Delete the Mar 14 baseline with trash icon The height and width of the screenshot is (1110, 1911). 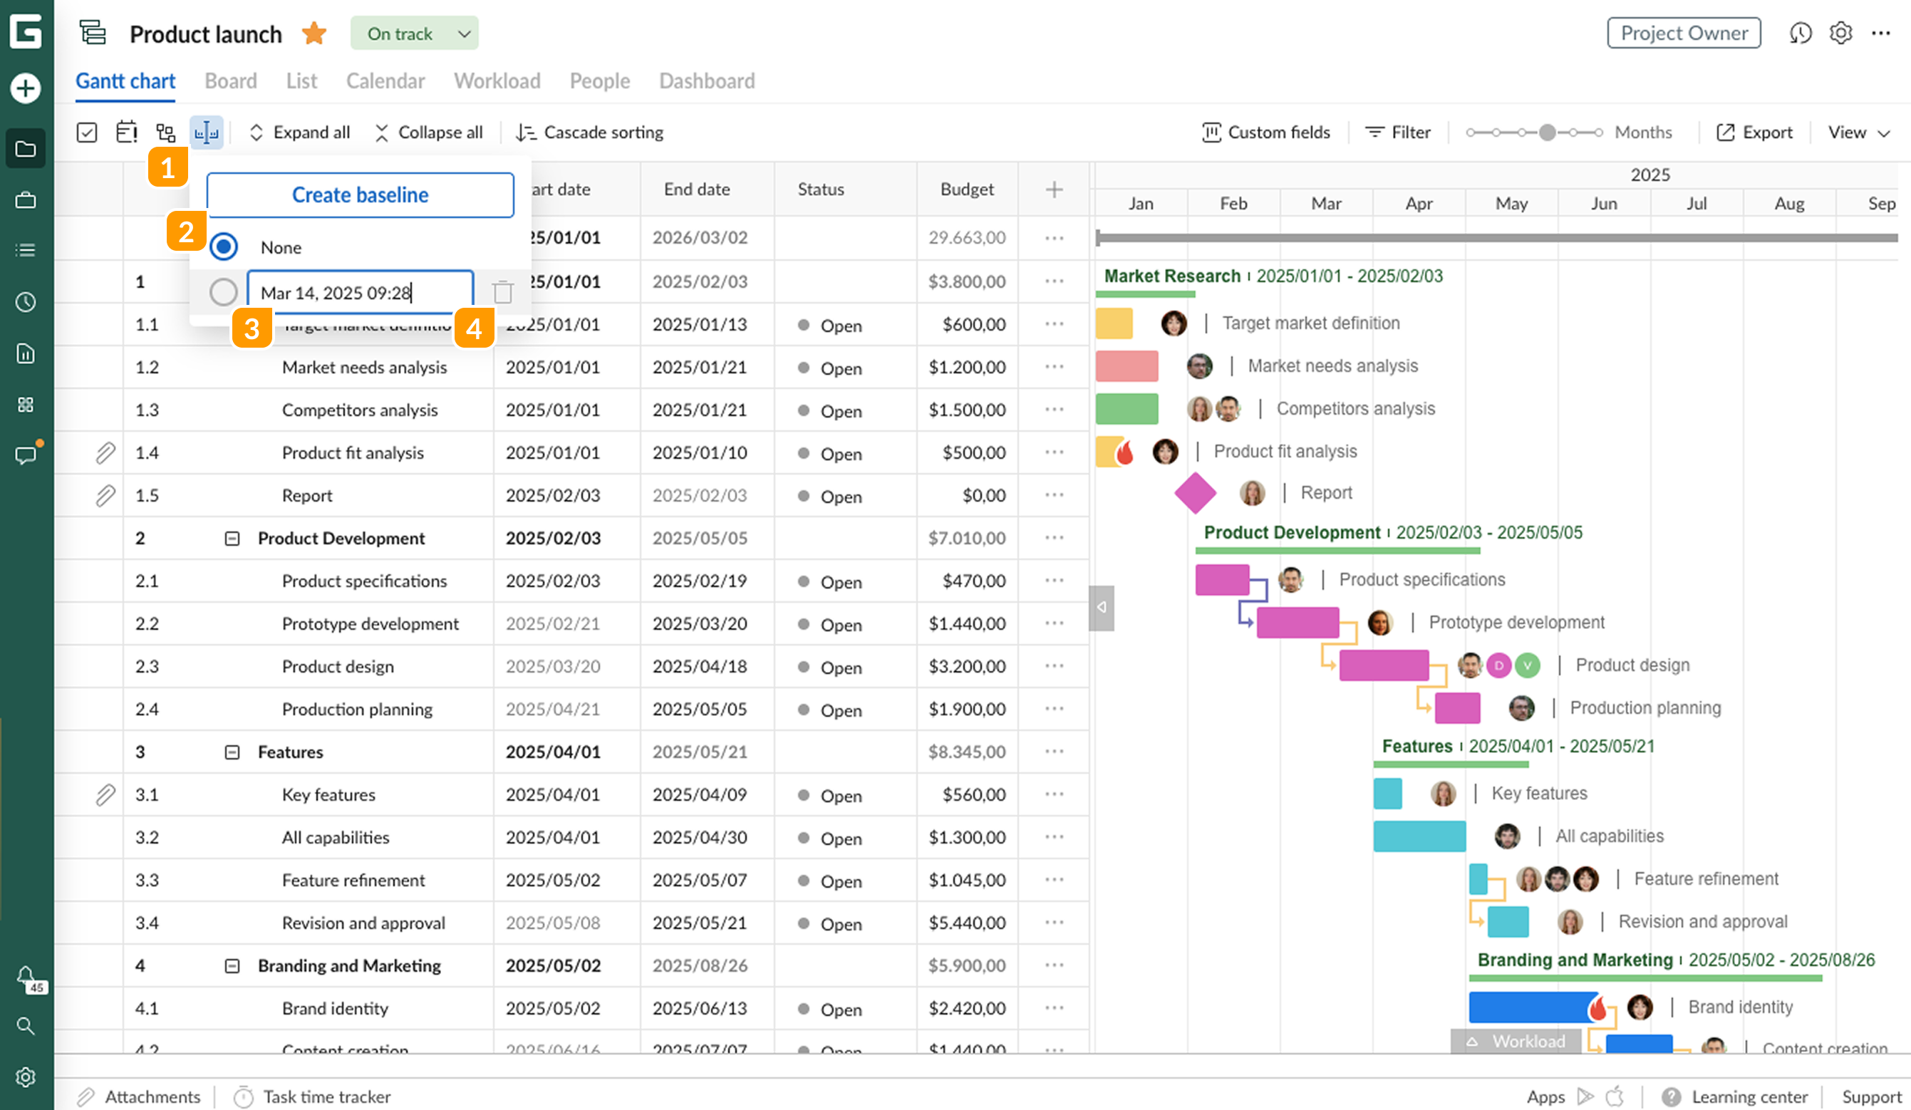pos(502,292)
